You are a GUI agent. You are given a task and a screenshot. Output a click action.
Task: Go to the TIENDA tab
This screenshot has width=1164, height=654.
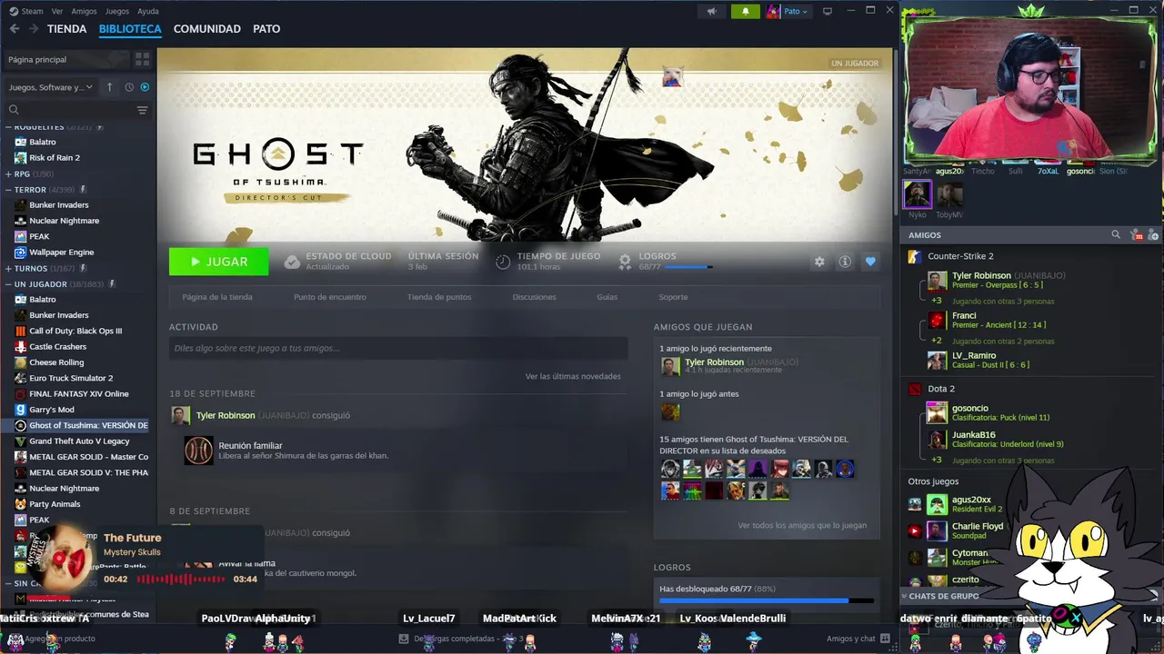click(67, 29)
